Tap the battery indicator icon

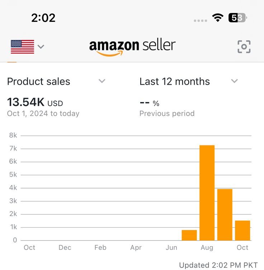point(237,18)
